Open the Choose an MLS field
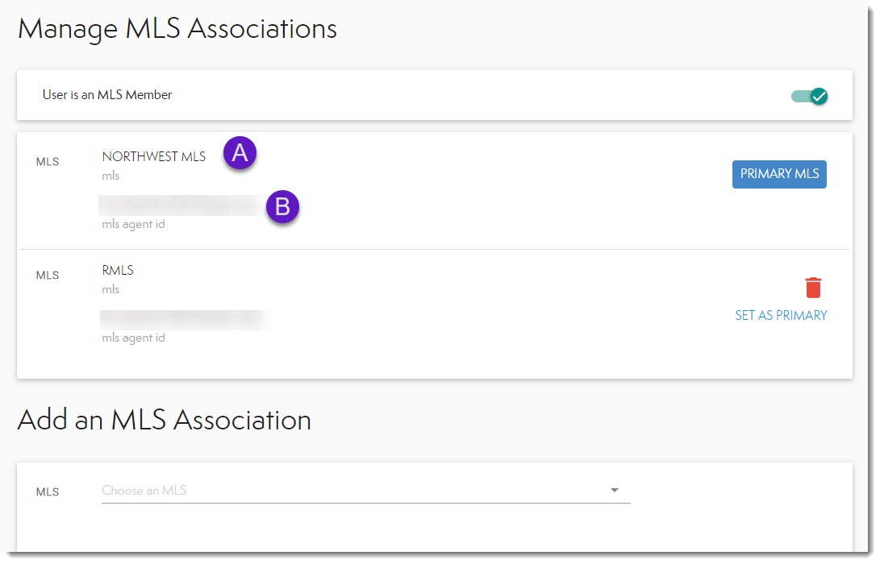 point(355,491)
